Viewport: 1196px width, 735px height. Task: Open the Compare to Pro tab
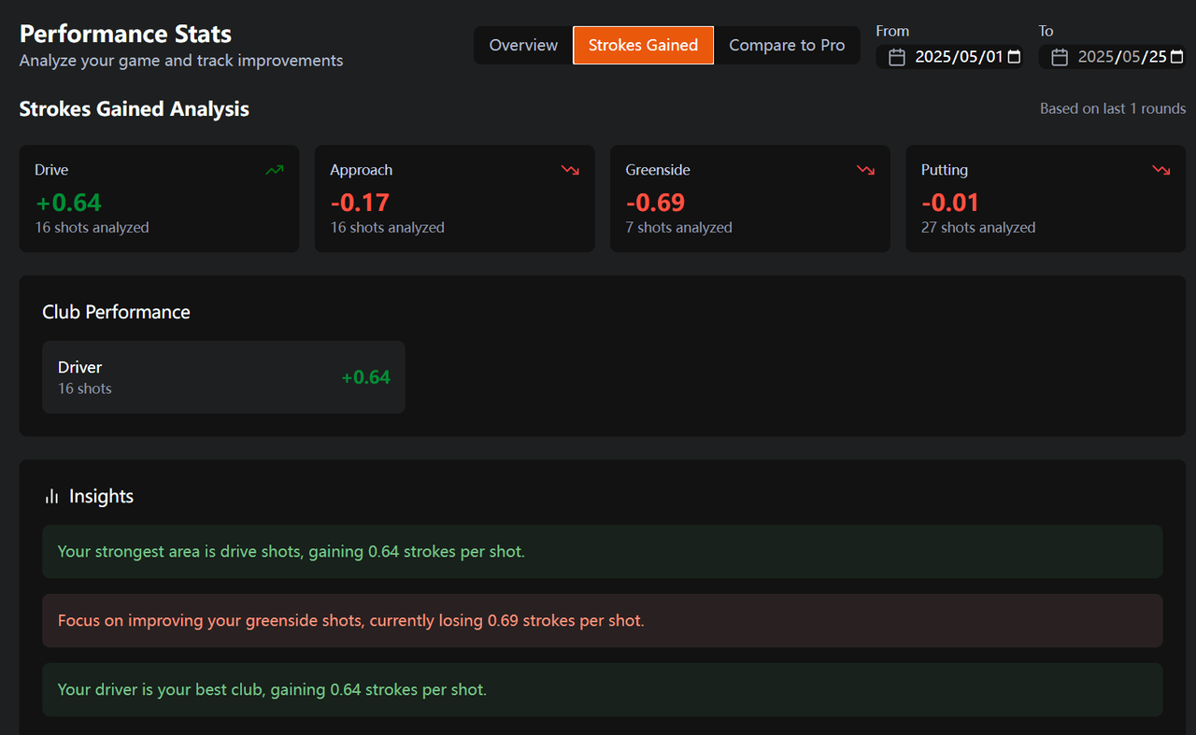787,45
